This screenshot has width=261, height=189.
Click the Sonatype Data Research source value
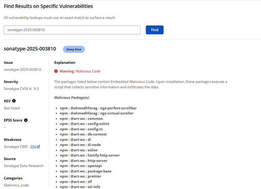[x=23, y=166]
